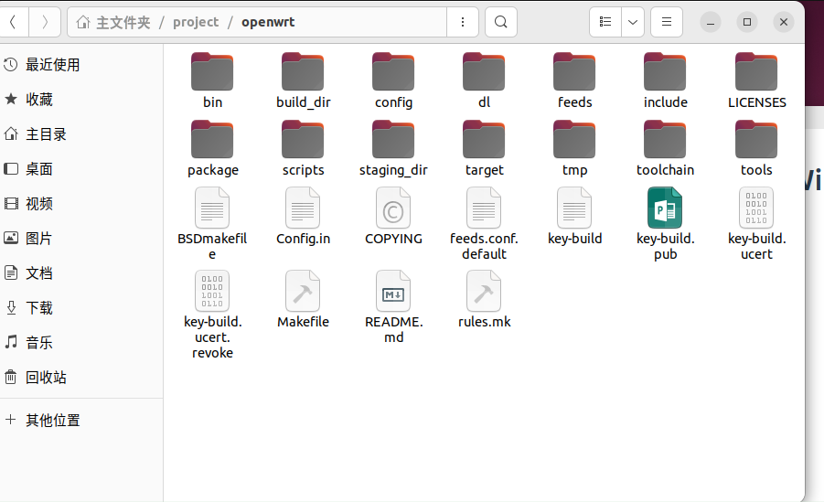824x502 pixels.
Task: Open 视频 folder in sidebar
Action: click(81, 203)
